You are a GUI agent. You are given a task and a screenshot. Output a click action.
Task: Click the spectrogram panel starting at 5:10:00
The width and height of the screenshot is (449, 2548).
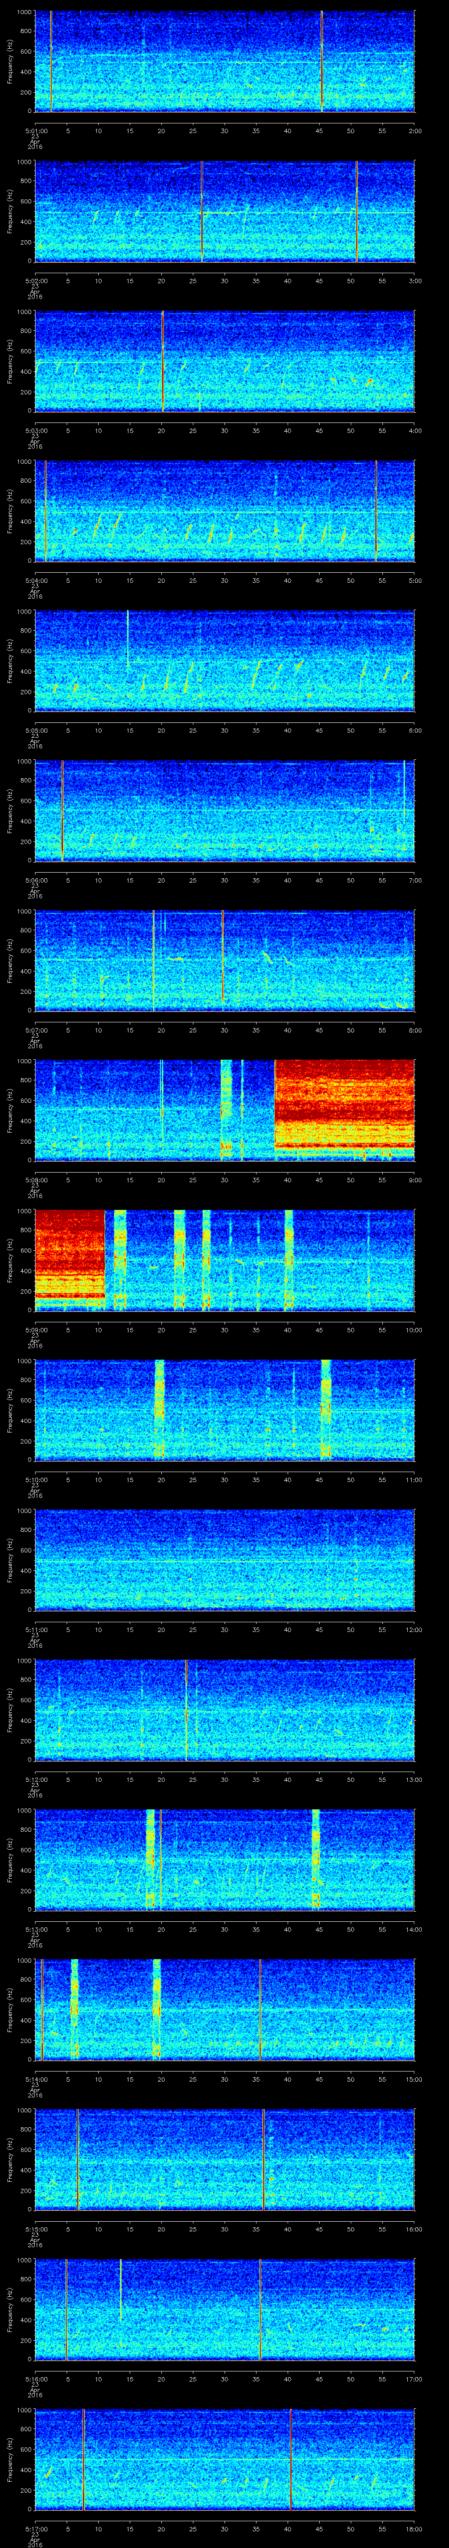pyautogui.click(x=225, y=1411)
